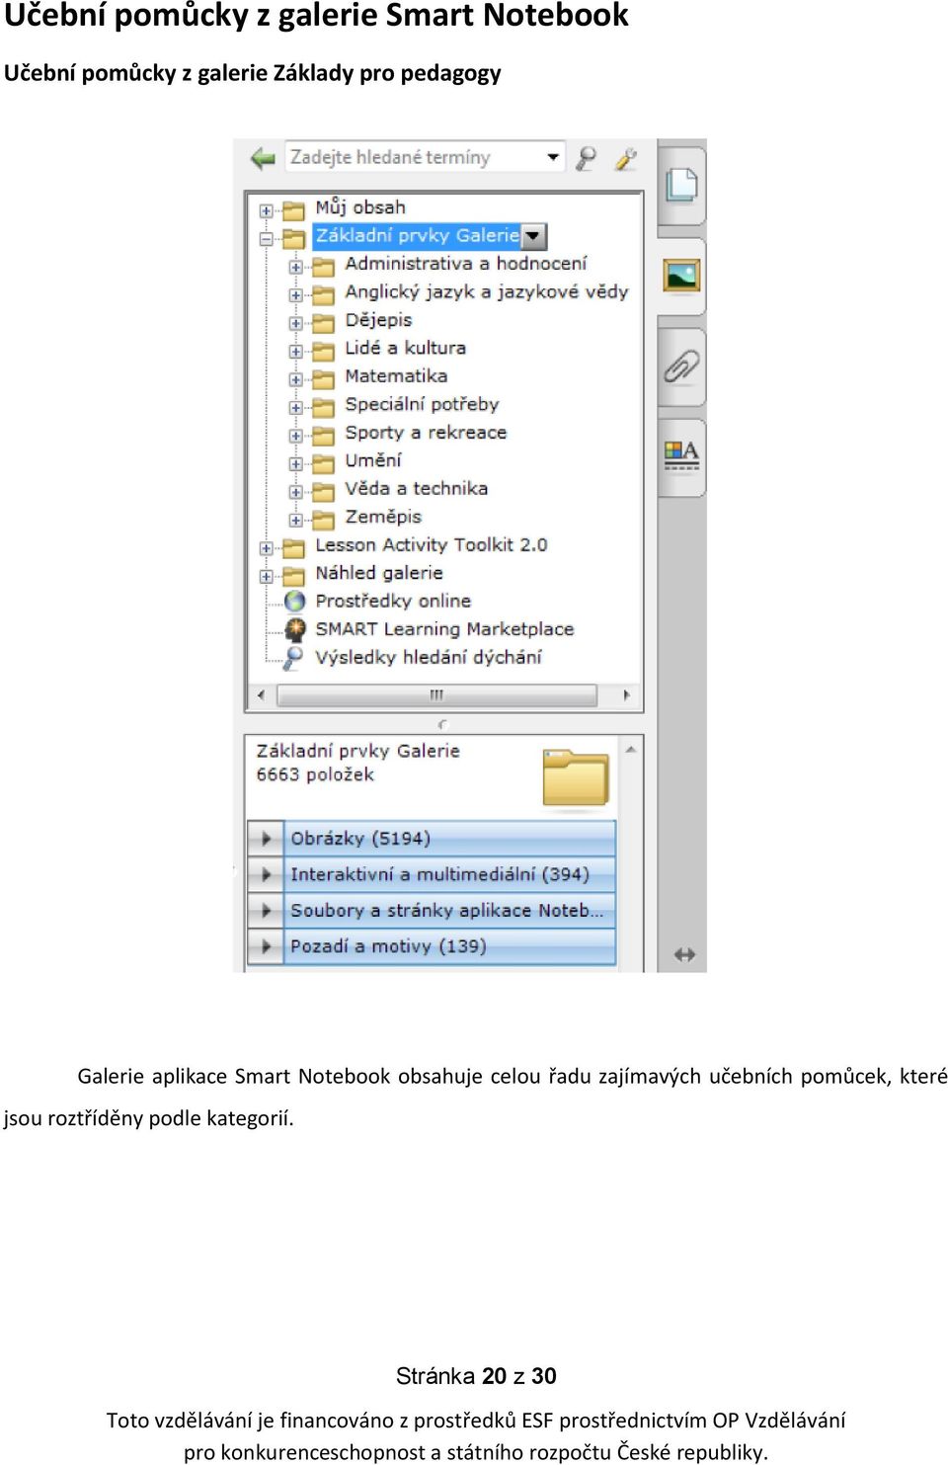948x1465 pixels.
Task: Select Lesson Activity Toolkit 2.0 item
Action: [431, 544]
